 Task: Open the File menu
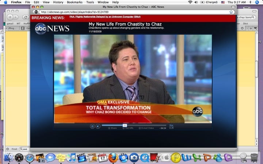point(27,2)
